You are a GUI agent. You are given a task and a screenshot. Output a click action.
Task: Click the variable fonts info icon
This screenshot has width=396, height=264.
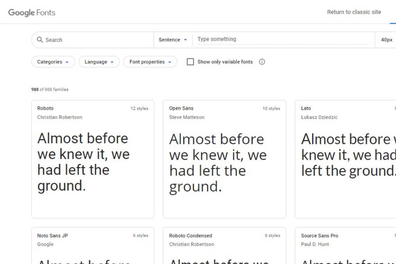[x=262, y=62]
